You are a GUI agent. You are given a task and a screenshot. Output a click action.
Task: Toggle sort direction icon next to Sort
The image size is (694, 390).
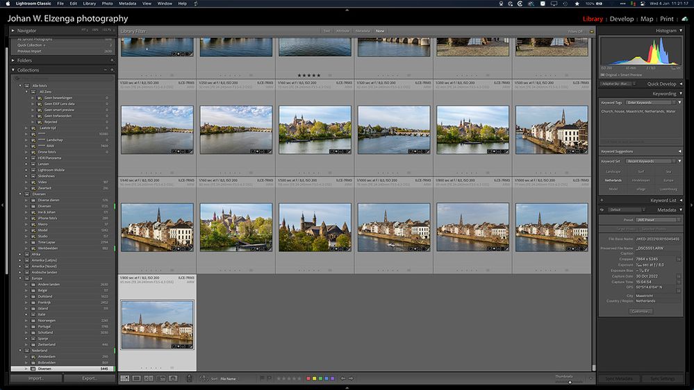204,378
